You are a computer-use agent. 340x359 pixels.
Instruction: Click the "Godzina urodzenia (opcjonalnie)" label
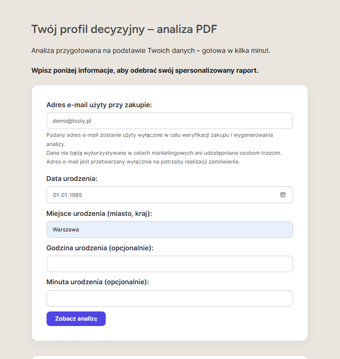tap(100, 248)
